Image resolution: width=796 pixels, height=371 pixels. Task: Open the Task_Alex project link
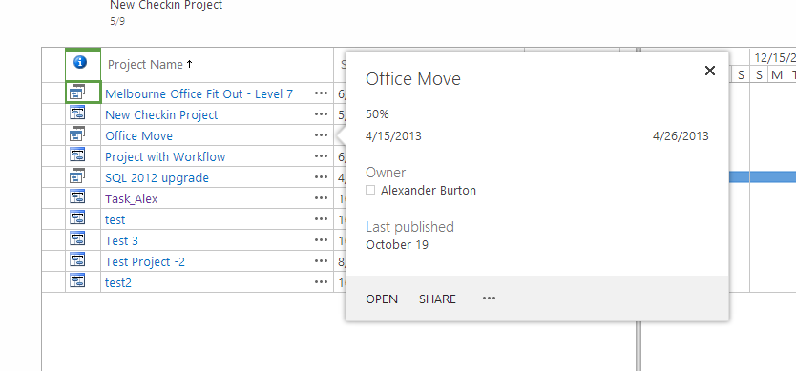tap(132, 199)
